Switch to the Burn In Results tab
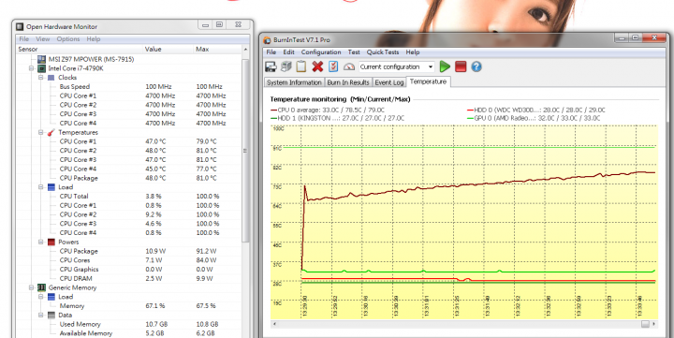674x338 pixels. [x=348, y=82]
